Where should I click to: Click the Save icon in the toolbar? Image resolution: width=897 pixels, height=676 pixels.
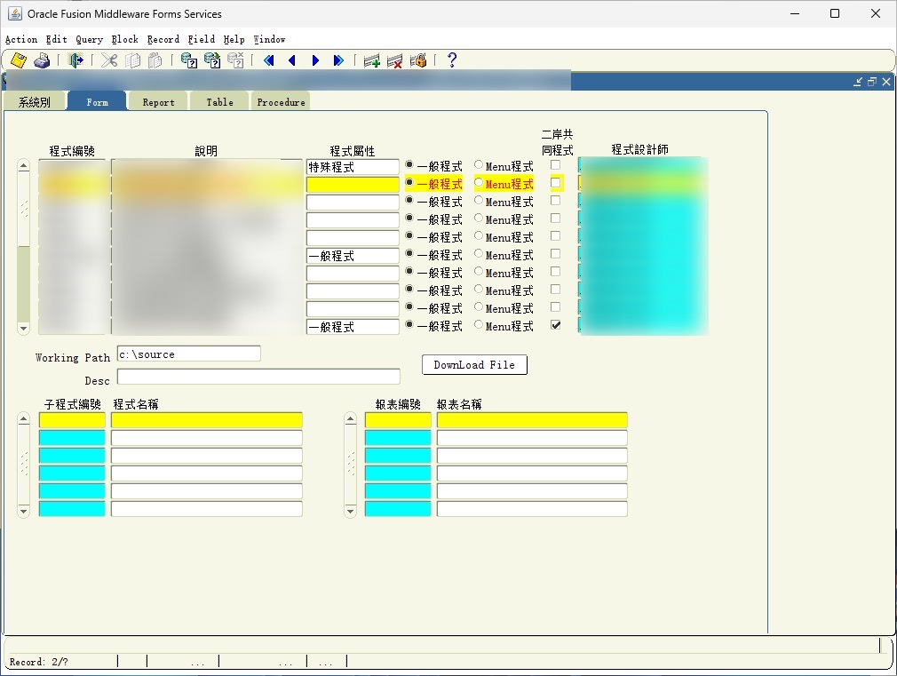click(x=19, y=60)
